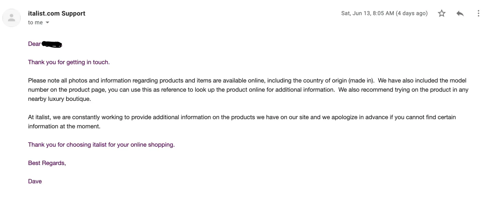This screenshot has width=485, height=198.
Task: Click the reply arrow icon
Action: tap(460, 13)
